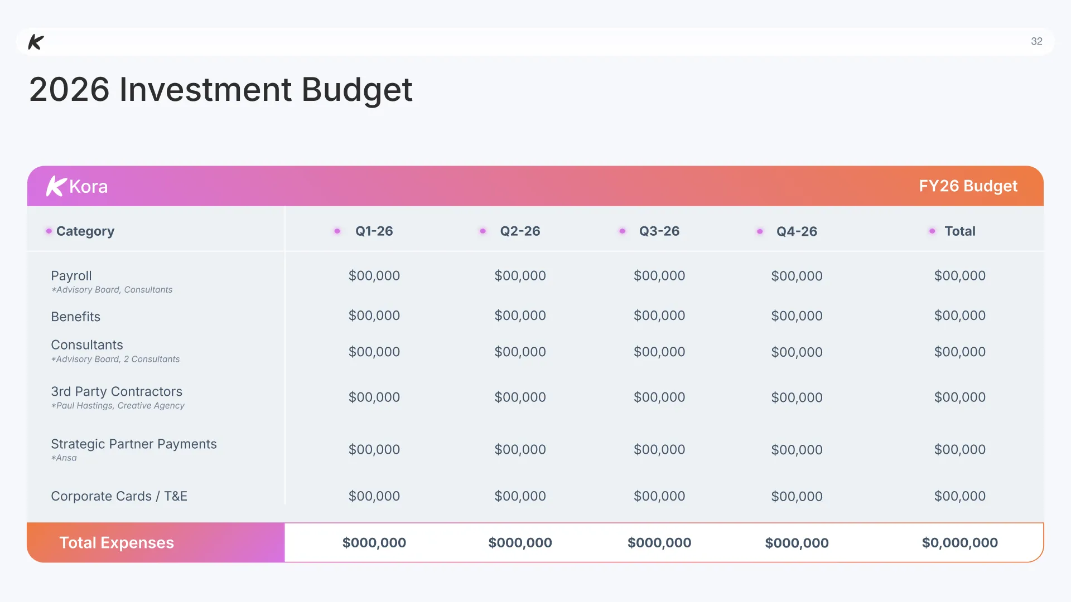Select Corporate Cards / T&E label

[x=119, y=496]
